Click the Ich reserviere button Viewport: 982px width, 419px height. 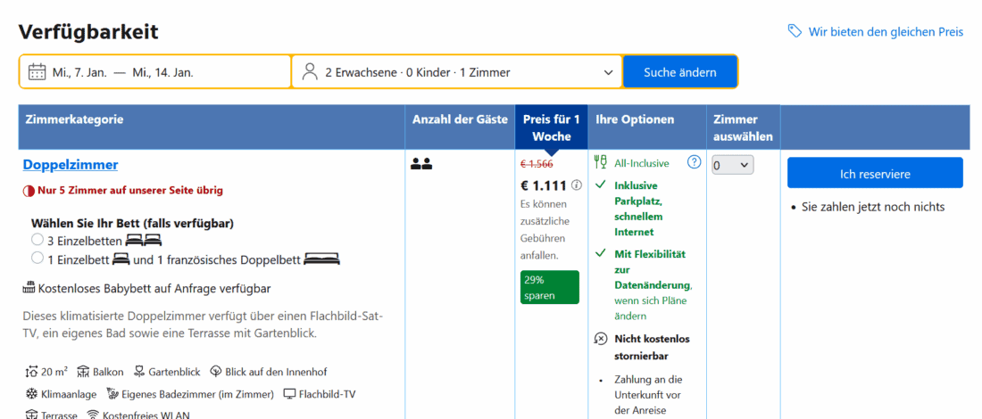pyautogui.click(x=874, y=173)
